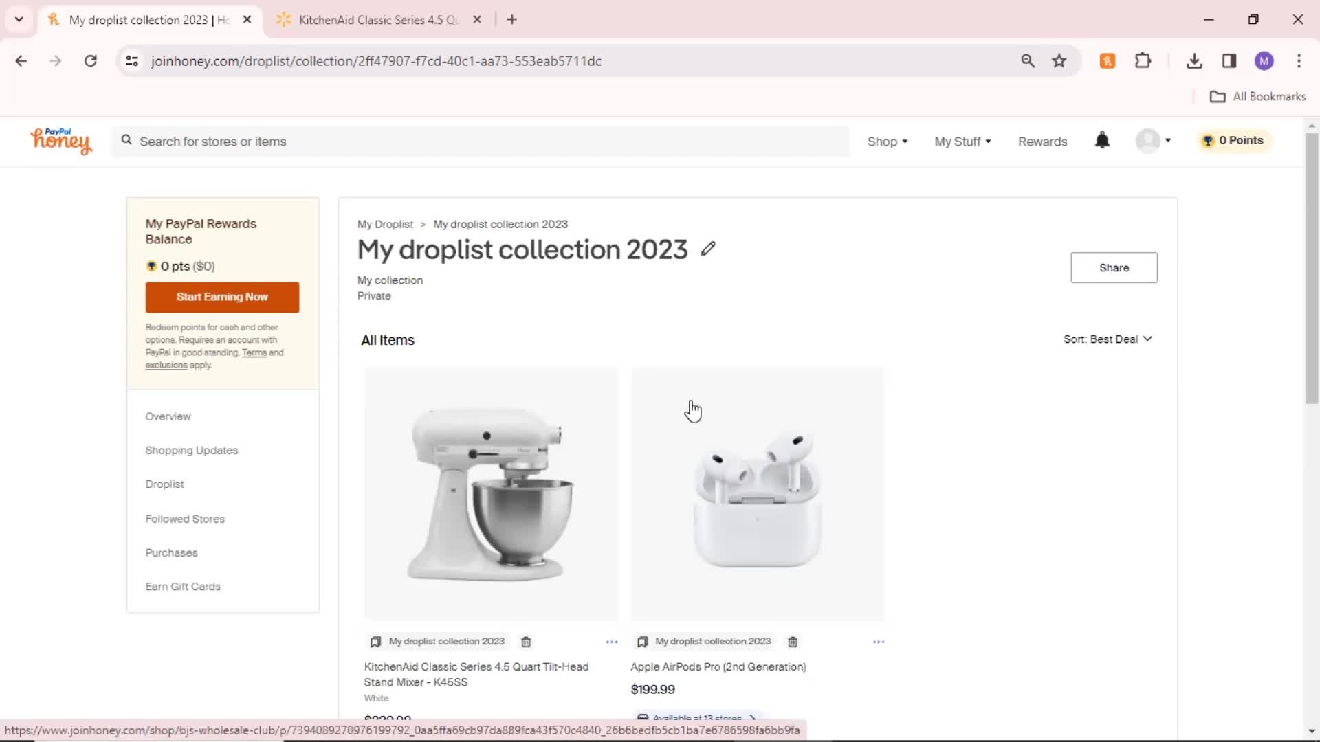Open the Terms link in rewards box
Image resolution: width=1320 pixels, height=742 pixels.
tap(254, 352)
